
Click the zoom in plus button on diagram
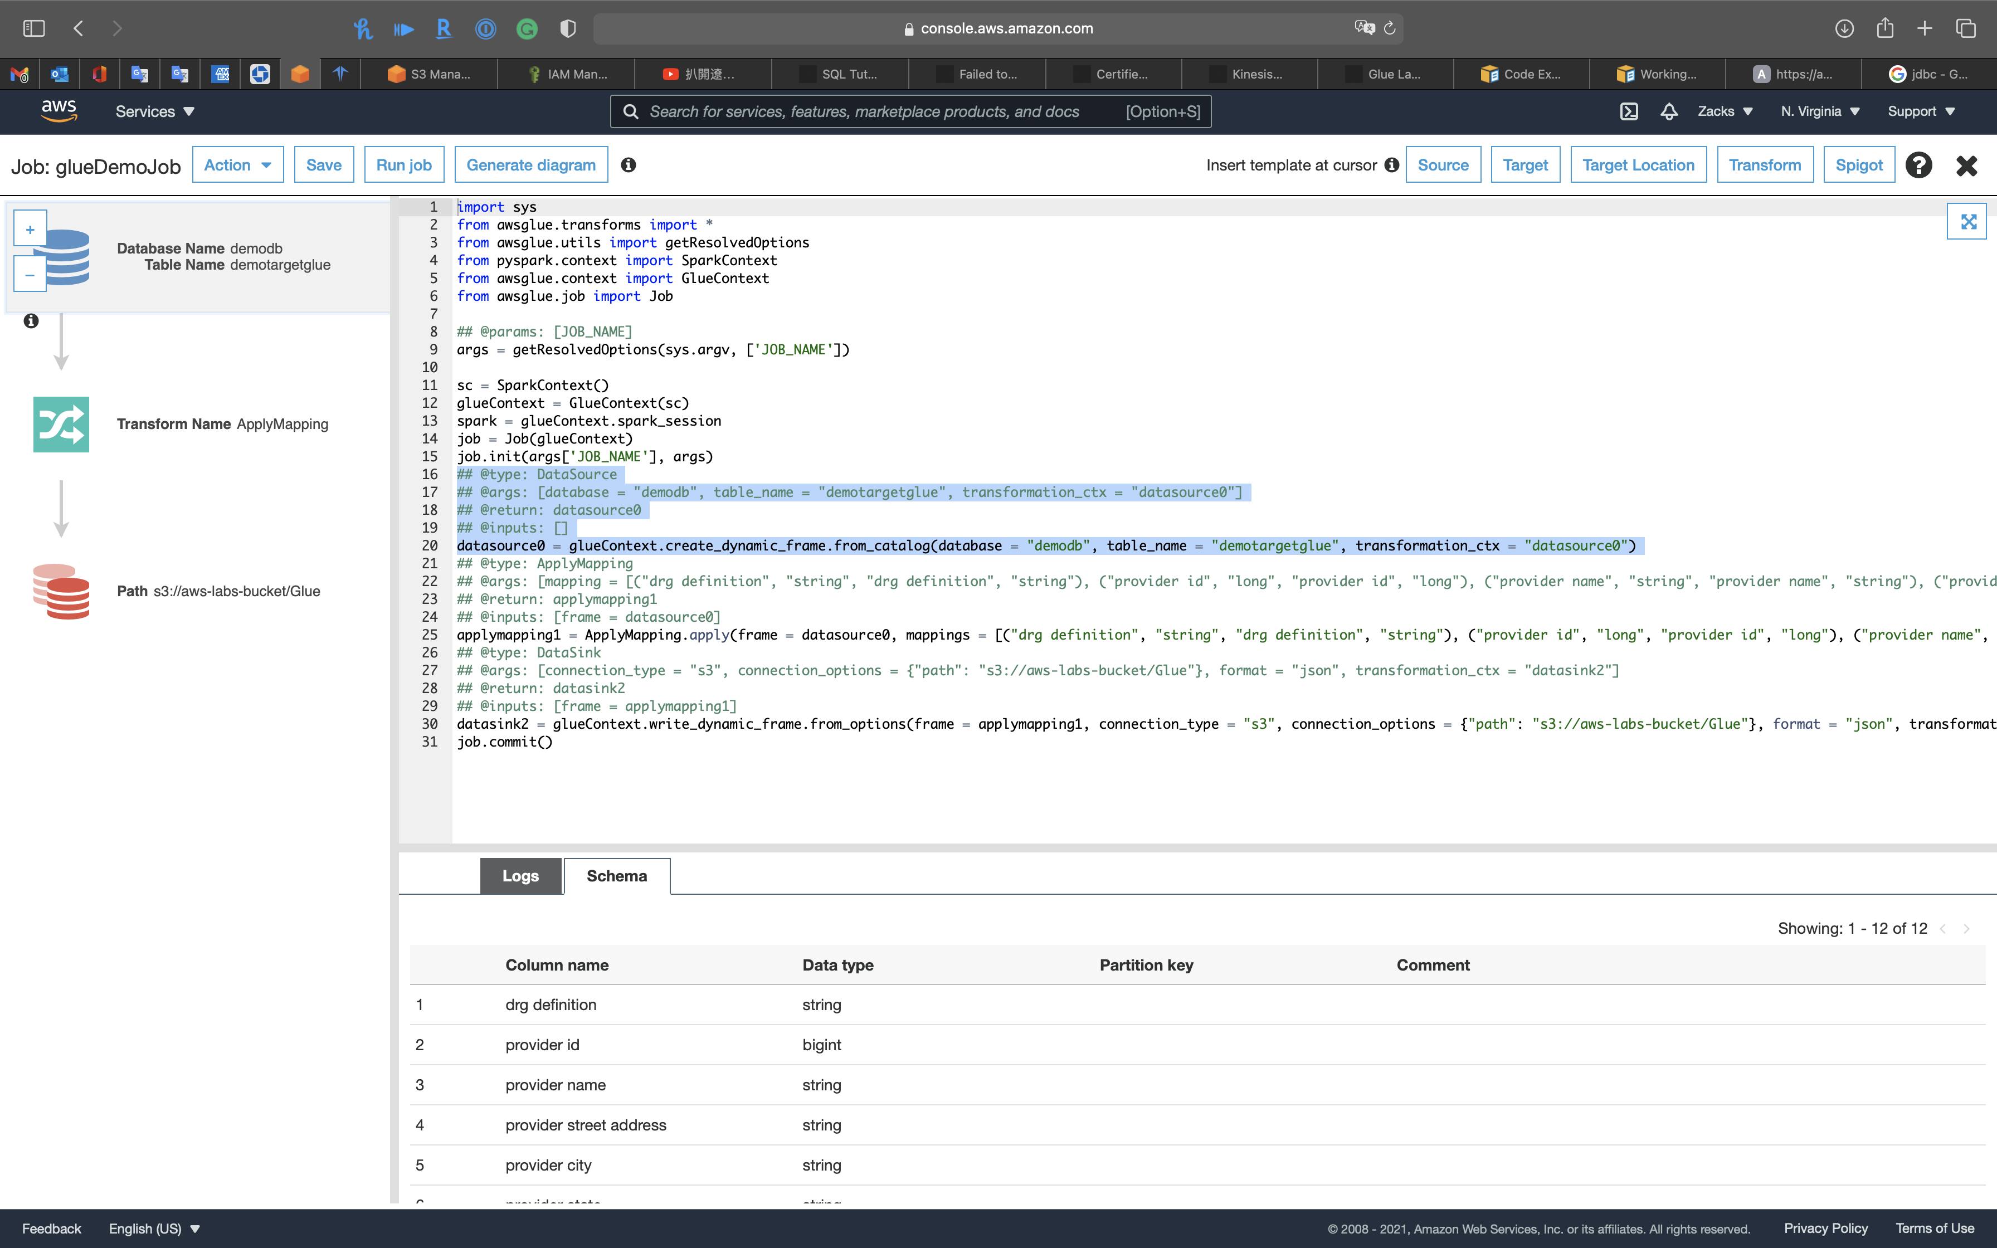30,230
